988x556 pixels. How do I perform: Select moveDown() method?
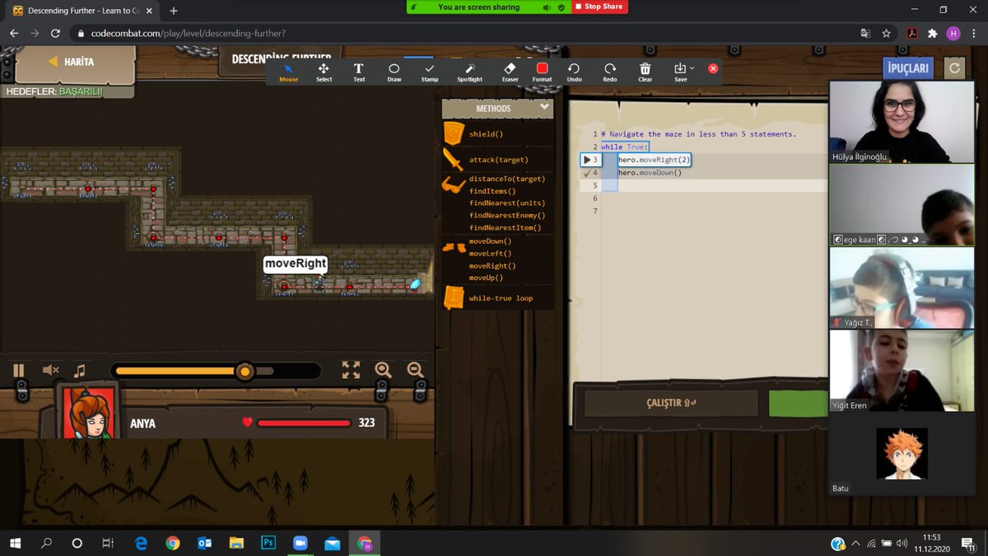pos(490,241)
